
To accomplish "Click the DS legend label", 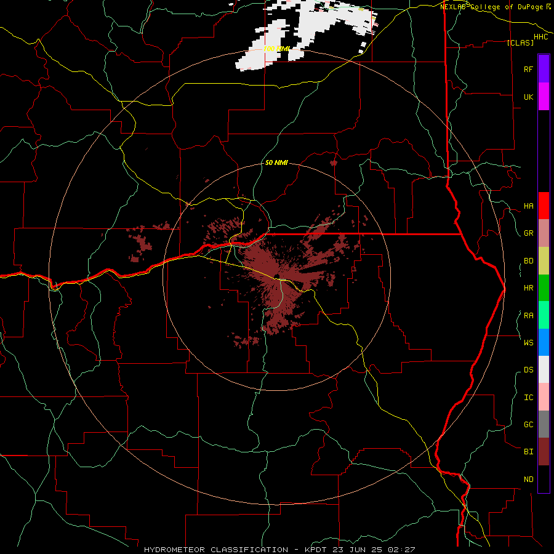I will pos(528,369).
